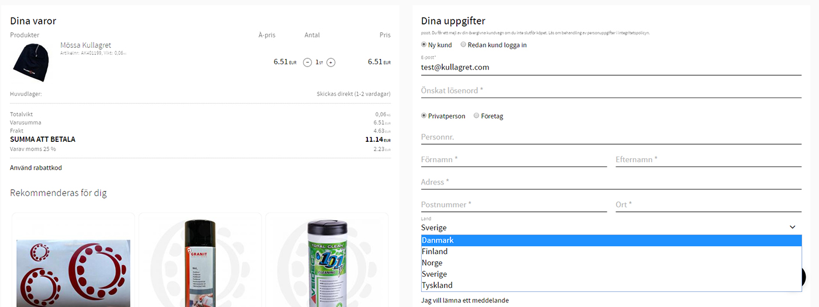Open the GRANIT spray can product image

point(200,263)
